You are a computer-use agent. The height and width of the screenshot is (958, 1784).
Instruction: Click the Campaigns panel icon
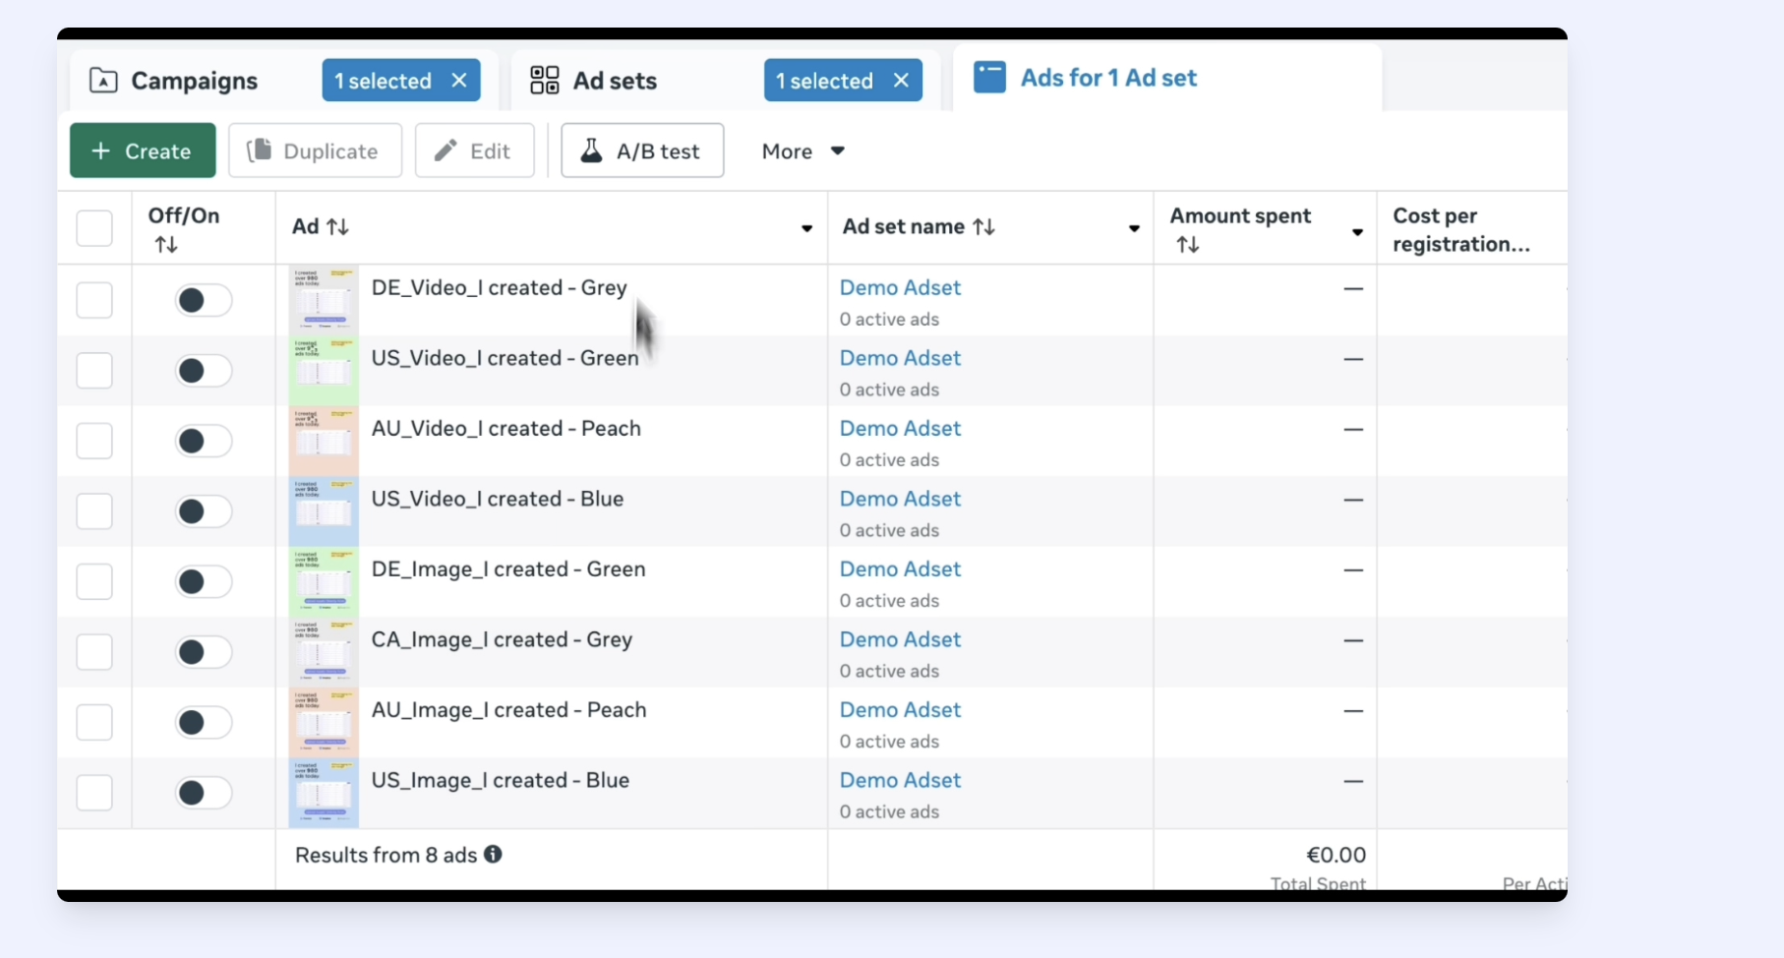click(x=102, y=81)
